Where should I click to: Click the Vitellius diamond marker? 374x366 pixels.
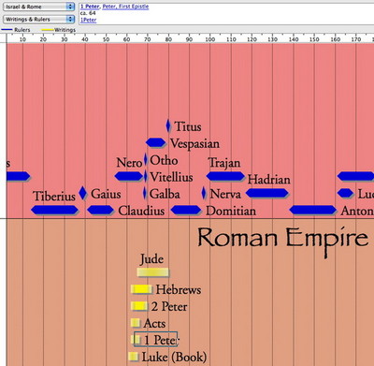(146, 176)
